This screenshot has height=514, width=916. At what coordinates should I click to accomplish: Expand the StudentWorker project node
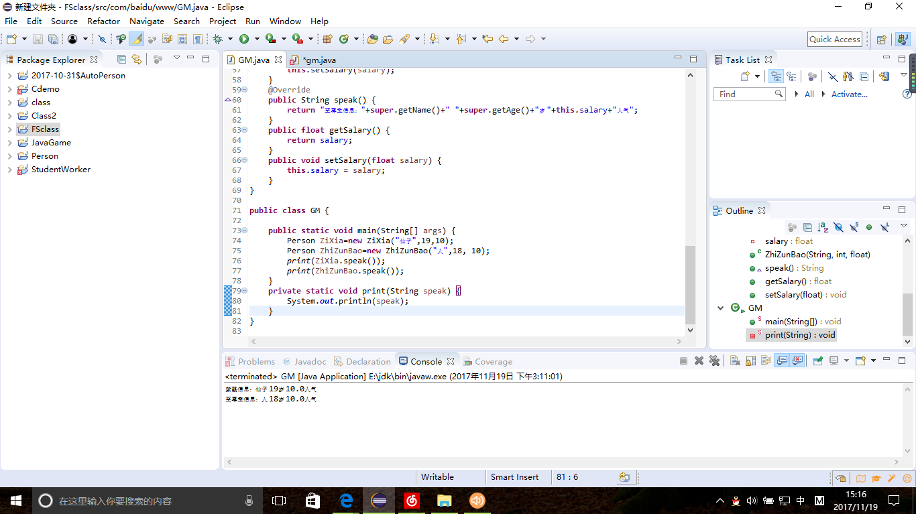pyautogui.click(x=9, y=170)
